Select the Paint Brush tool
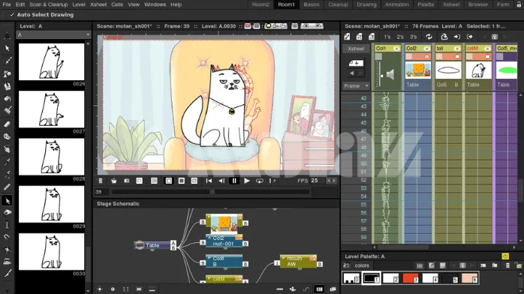This screenshot has height=294, width=524. (x=7, y=110)
